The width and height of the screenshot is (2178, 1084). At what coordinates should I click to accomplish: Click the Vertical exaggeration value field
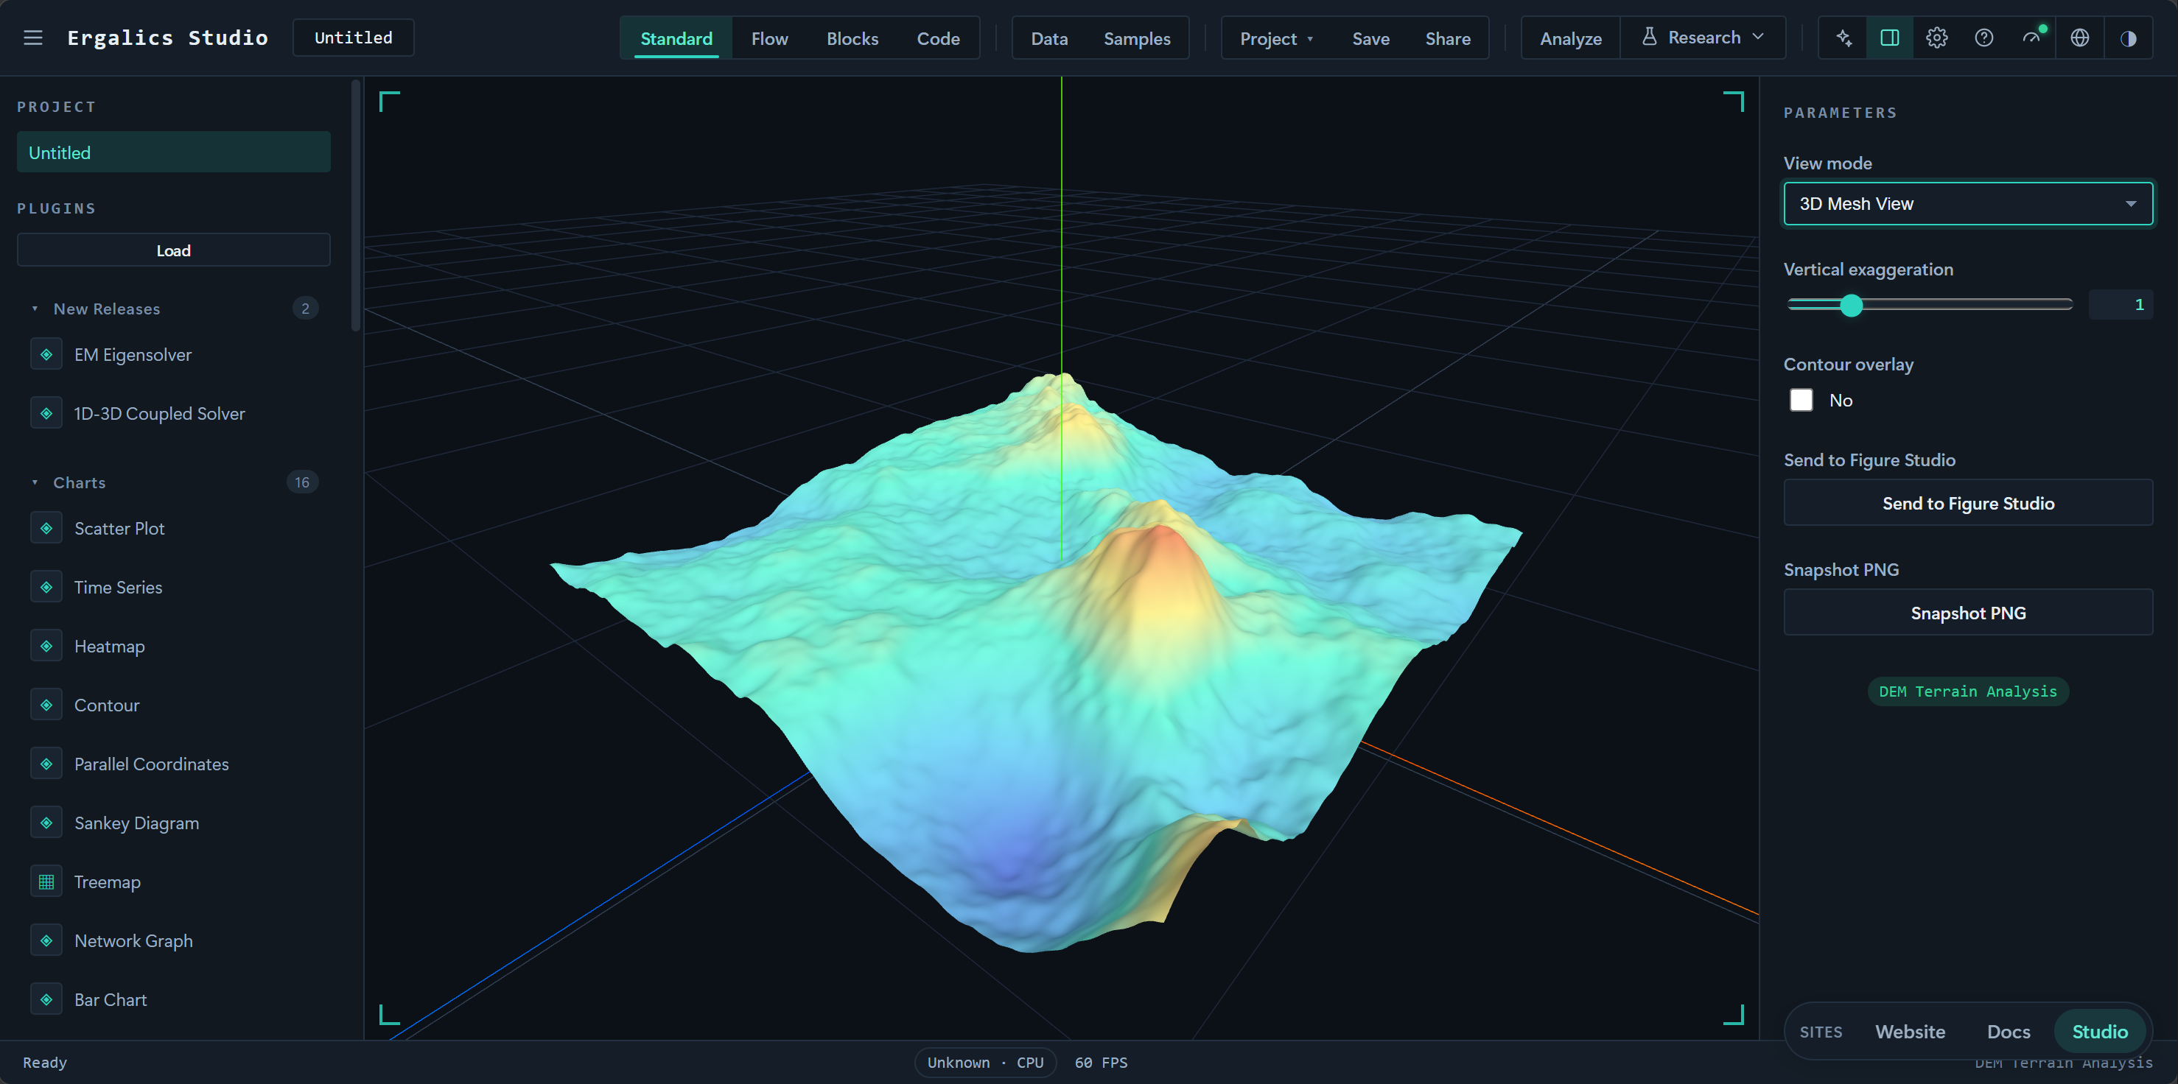[x=2121, y=305]
